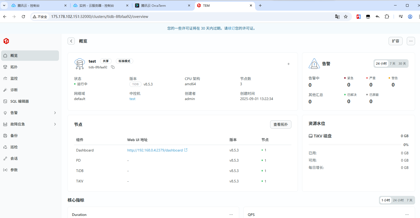Click the plus icon in cluster card
This screenshot has width=420, height=218.
pos(288,64)
